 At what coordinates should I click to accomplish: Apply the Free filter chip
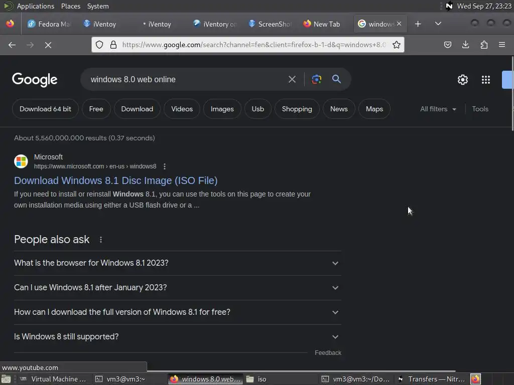point(96,109)
